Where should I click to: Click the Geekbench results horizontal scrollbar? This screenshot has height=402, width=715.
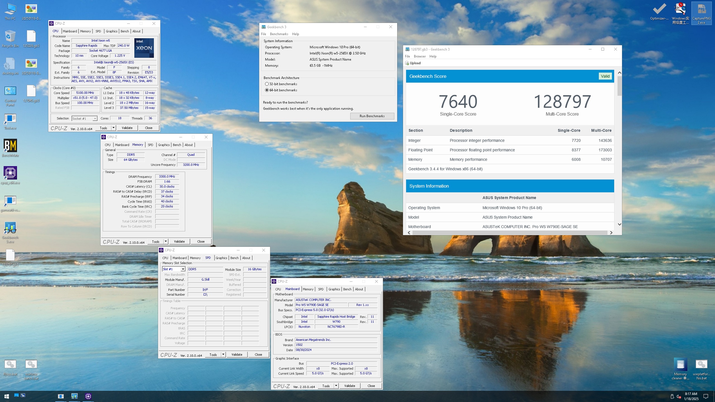coord(510,232)
